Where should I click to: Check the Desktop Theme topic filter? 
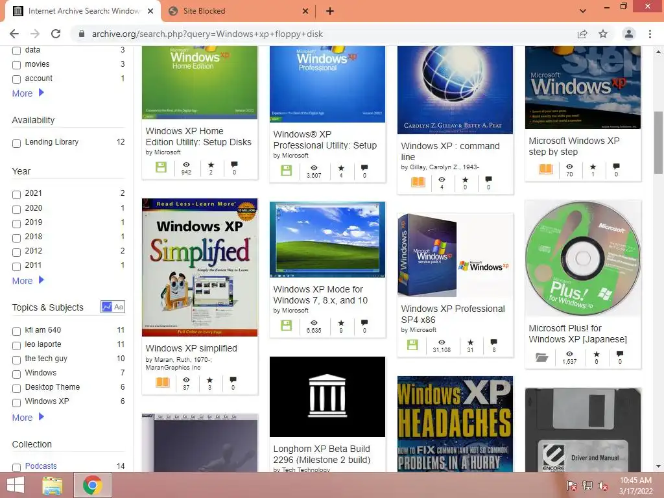click(x=16, y=388)
